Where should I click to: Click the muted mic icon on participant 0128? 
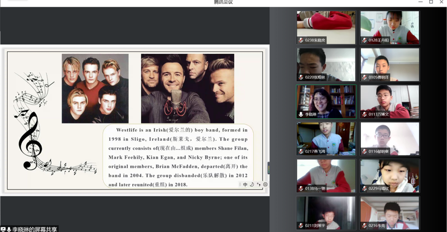pyautogui.click(x=364, y=40)
